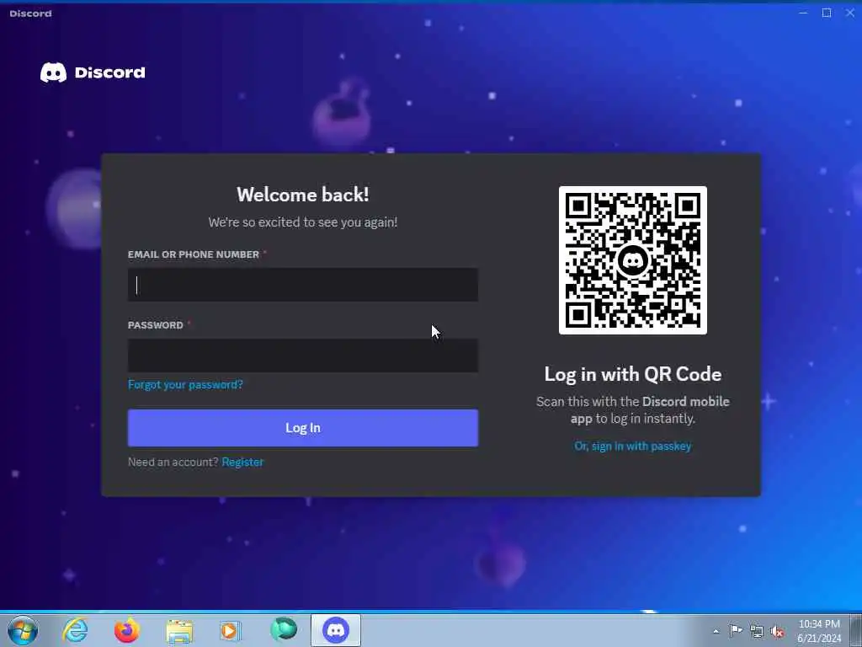Launch Firefox from the taskbar
Viewport: 862px width, 647px height.
(127, 630)
